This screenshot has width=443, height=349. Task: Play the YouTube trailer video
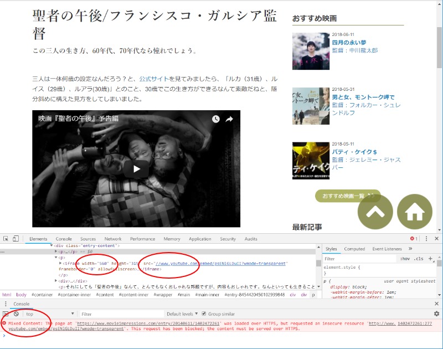136,169
